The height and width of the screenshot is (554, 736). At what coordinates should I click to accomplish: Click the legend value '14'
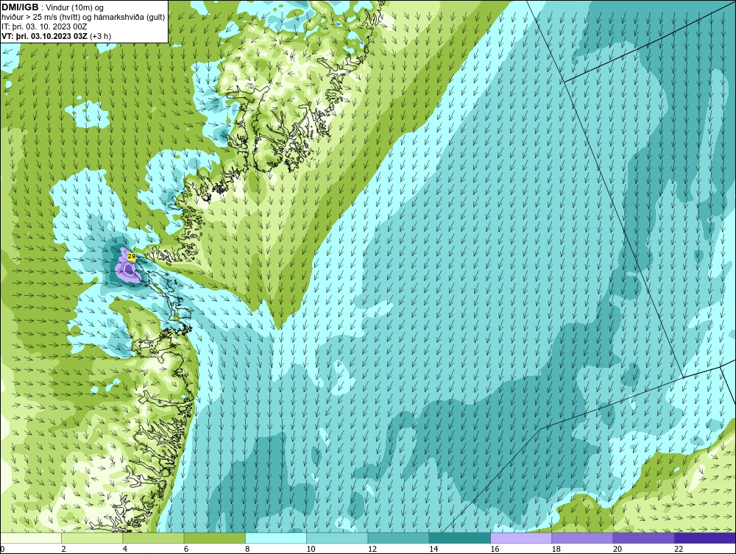434,550
